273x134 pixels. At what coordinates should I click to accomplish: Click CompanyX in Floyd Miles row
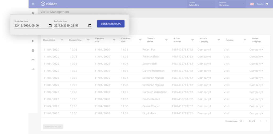[x=256, y=113]
